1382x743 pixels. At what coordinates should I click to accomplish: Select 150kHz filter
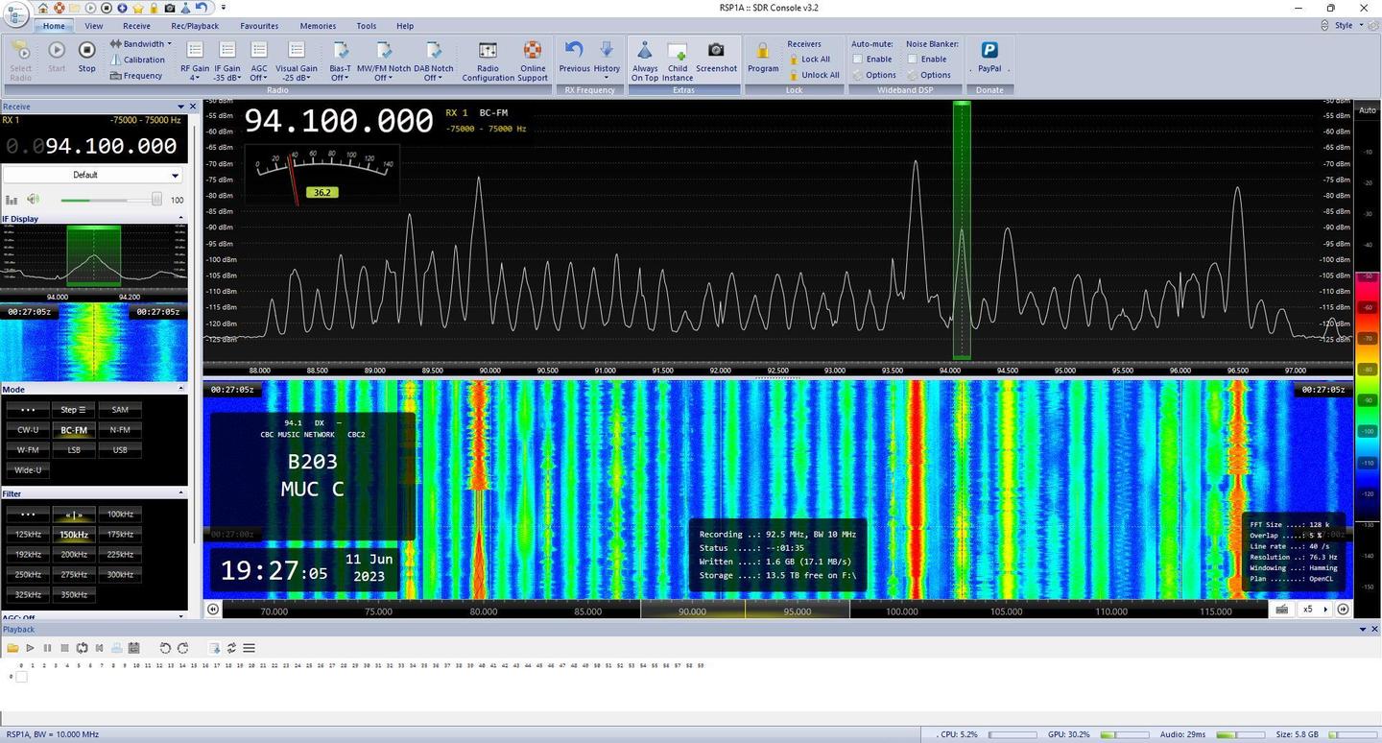(74, 535)
